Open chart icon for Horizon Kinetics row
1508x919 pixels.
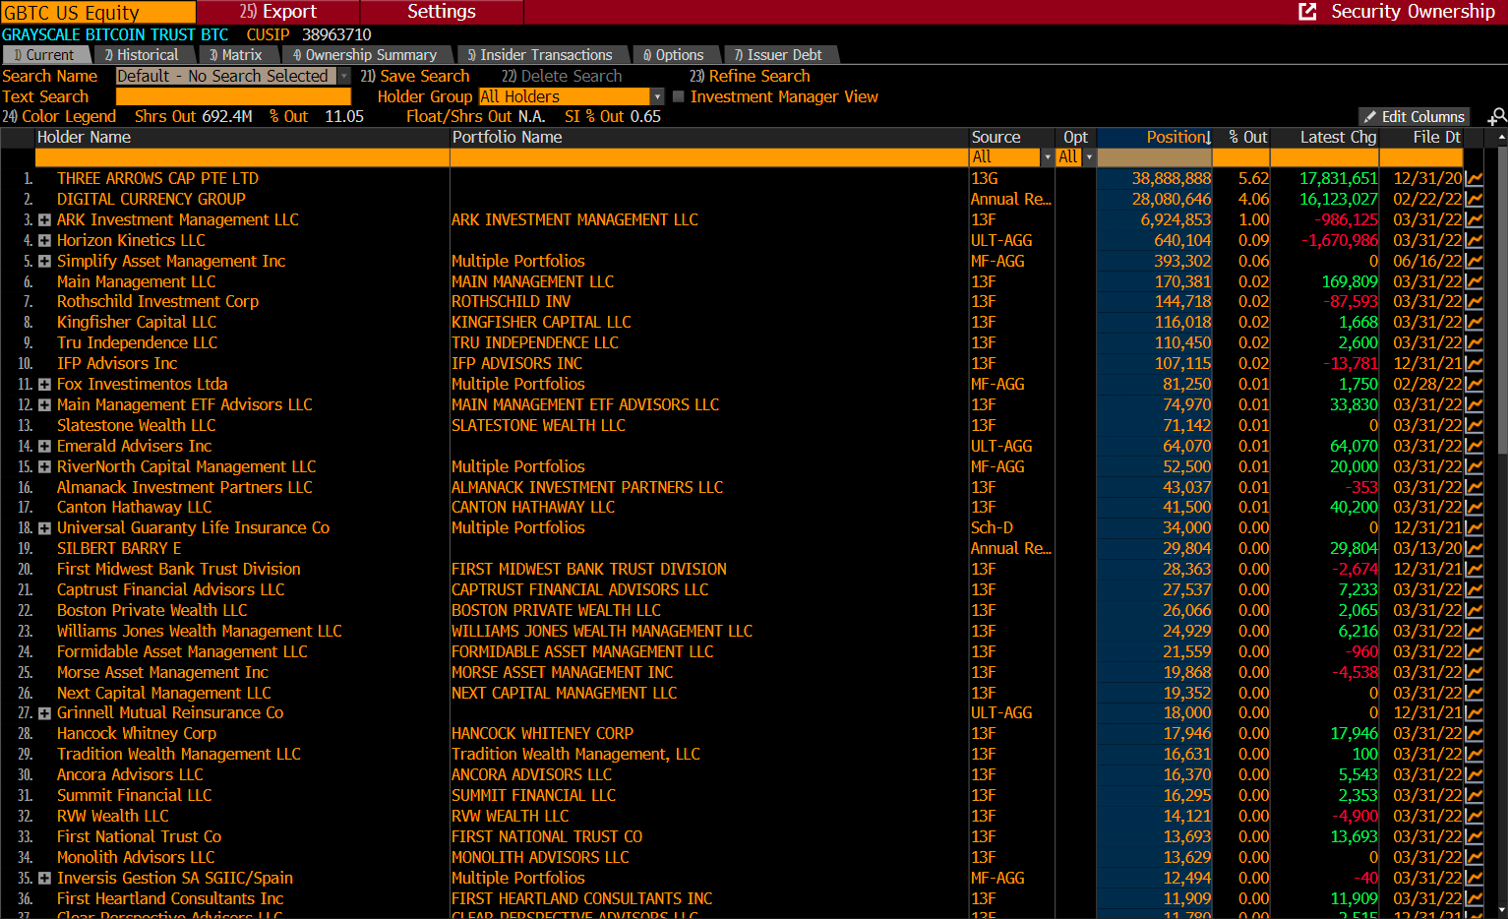click(x=1474, y=241)
